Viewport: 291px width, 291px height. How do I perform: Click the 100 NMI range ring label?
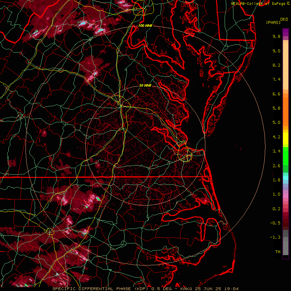coord(145,26)
